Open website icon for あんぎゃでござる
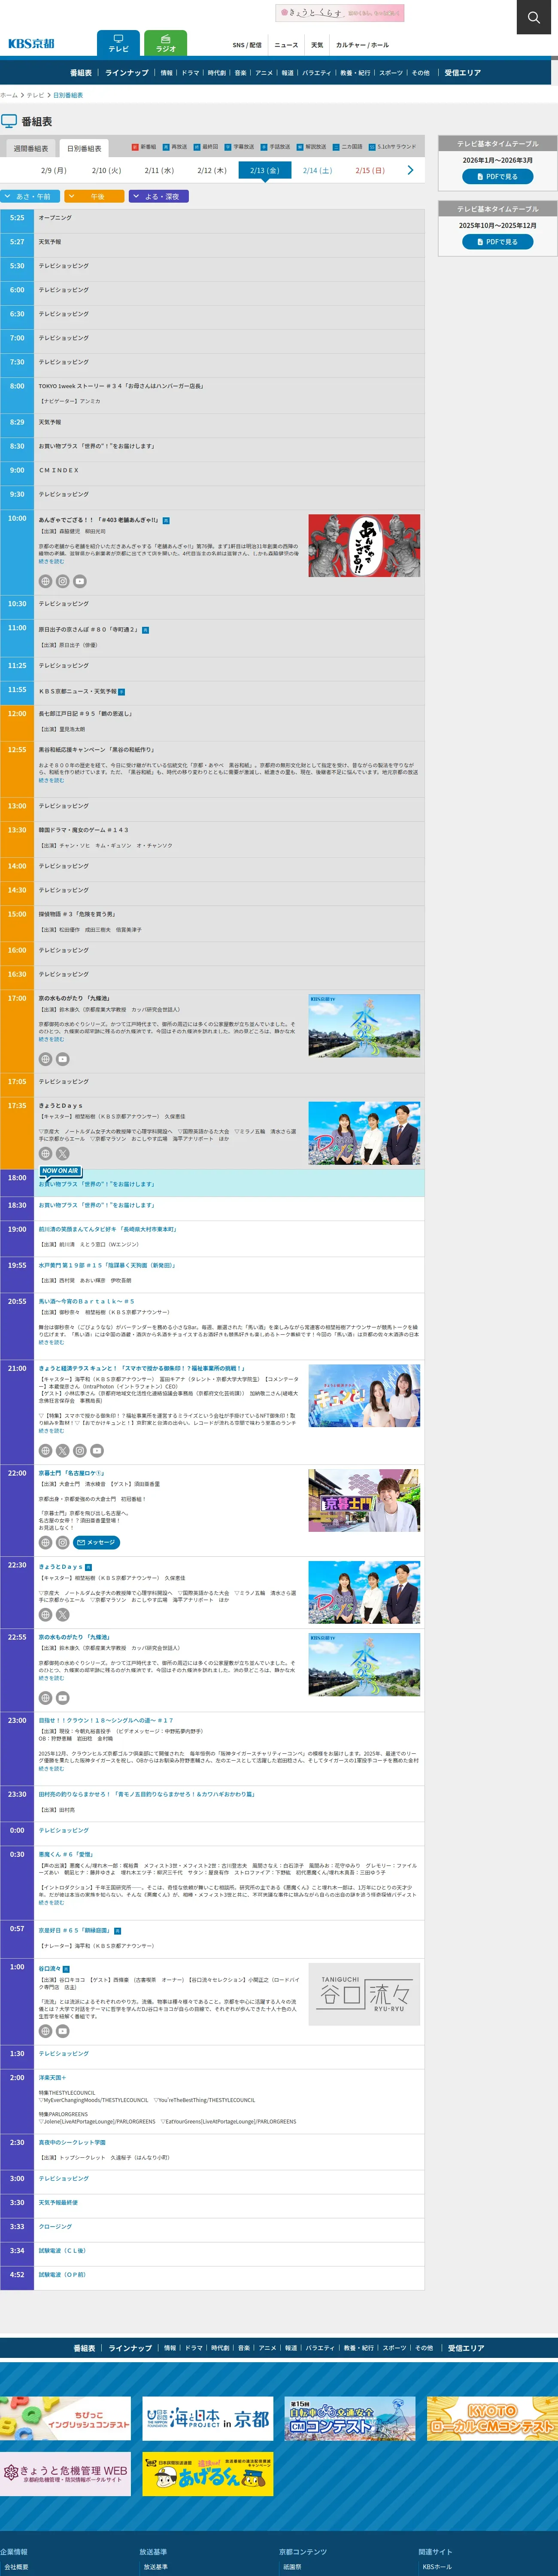 click(45, 581)
